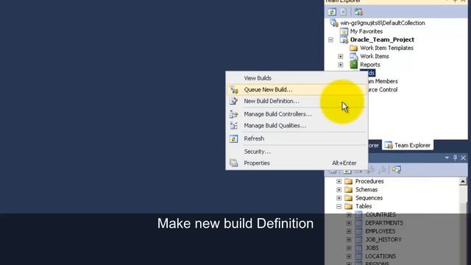
Task: Select Source Control node
Action: (383, 90)
